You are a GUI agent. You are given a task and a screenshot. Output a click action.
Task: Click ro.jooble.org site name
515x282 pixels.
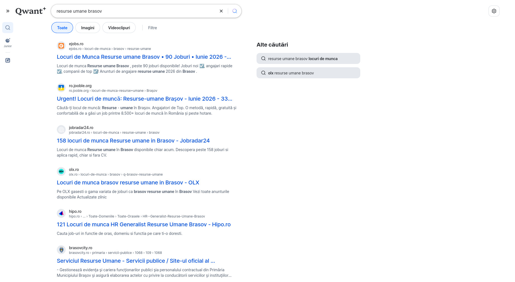[80, 86]
